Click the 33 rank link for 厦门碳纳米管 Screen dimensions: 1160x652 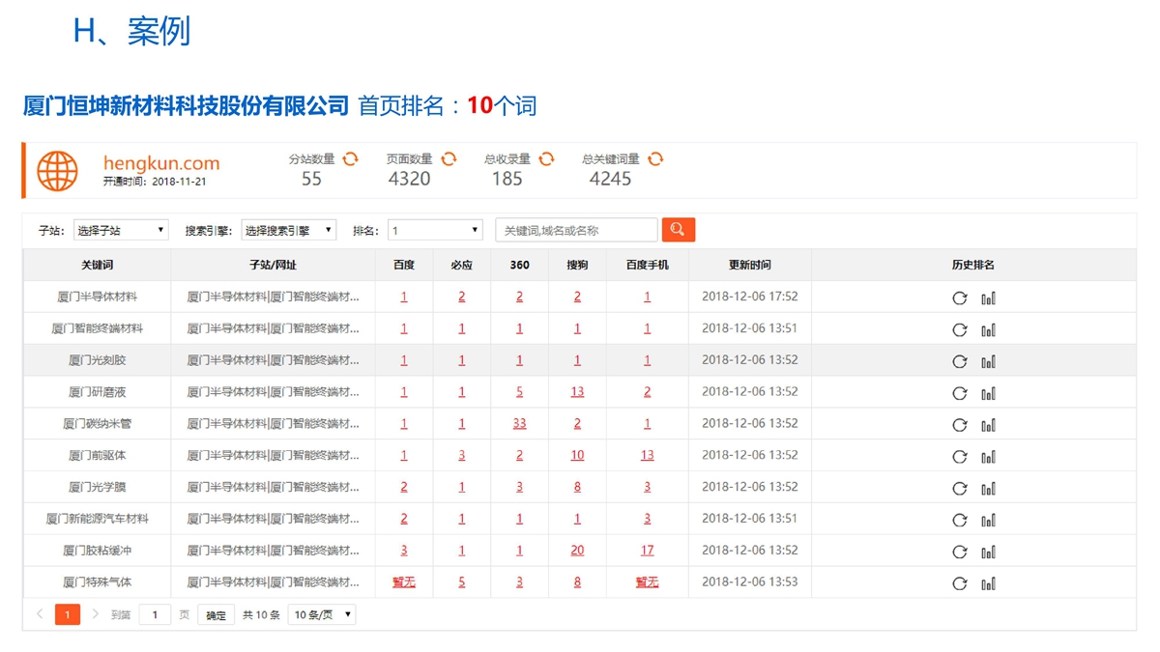[519, 424]
